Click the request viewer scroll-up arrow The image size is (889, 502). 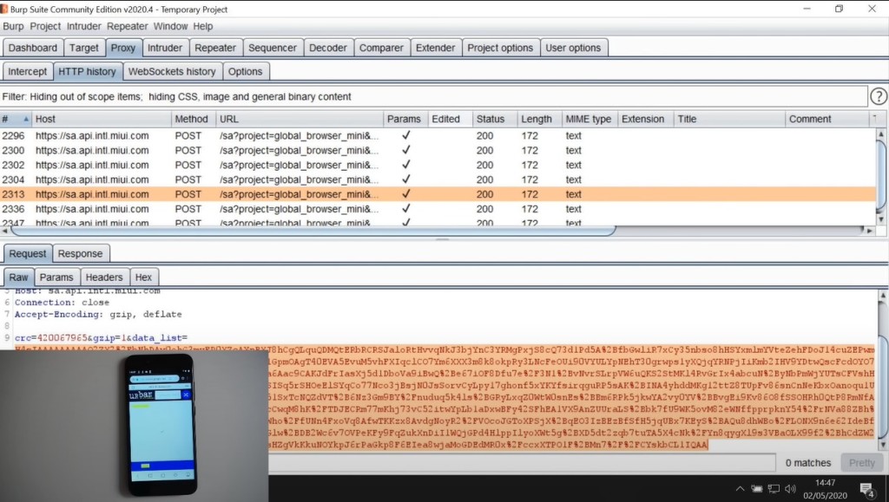tap(883, 296)
